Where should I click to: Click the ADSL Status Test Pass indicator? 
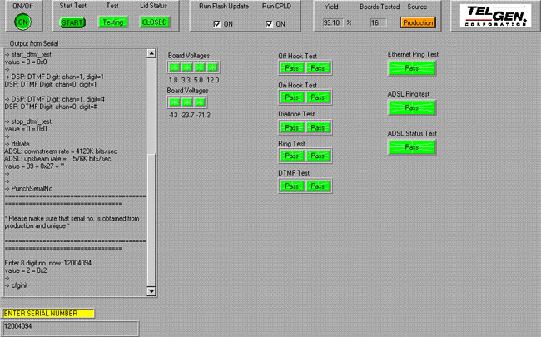tap(412, 147)
